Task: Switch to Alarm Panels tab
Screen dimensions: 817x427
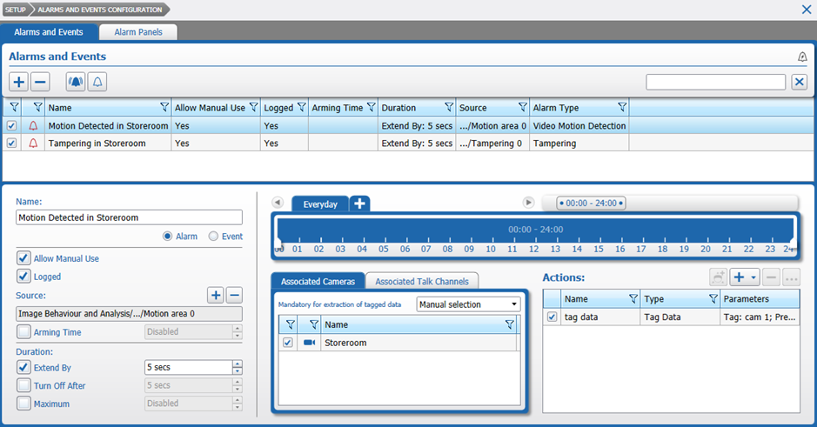Action: 138,32
